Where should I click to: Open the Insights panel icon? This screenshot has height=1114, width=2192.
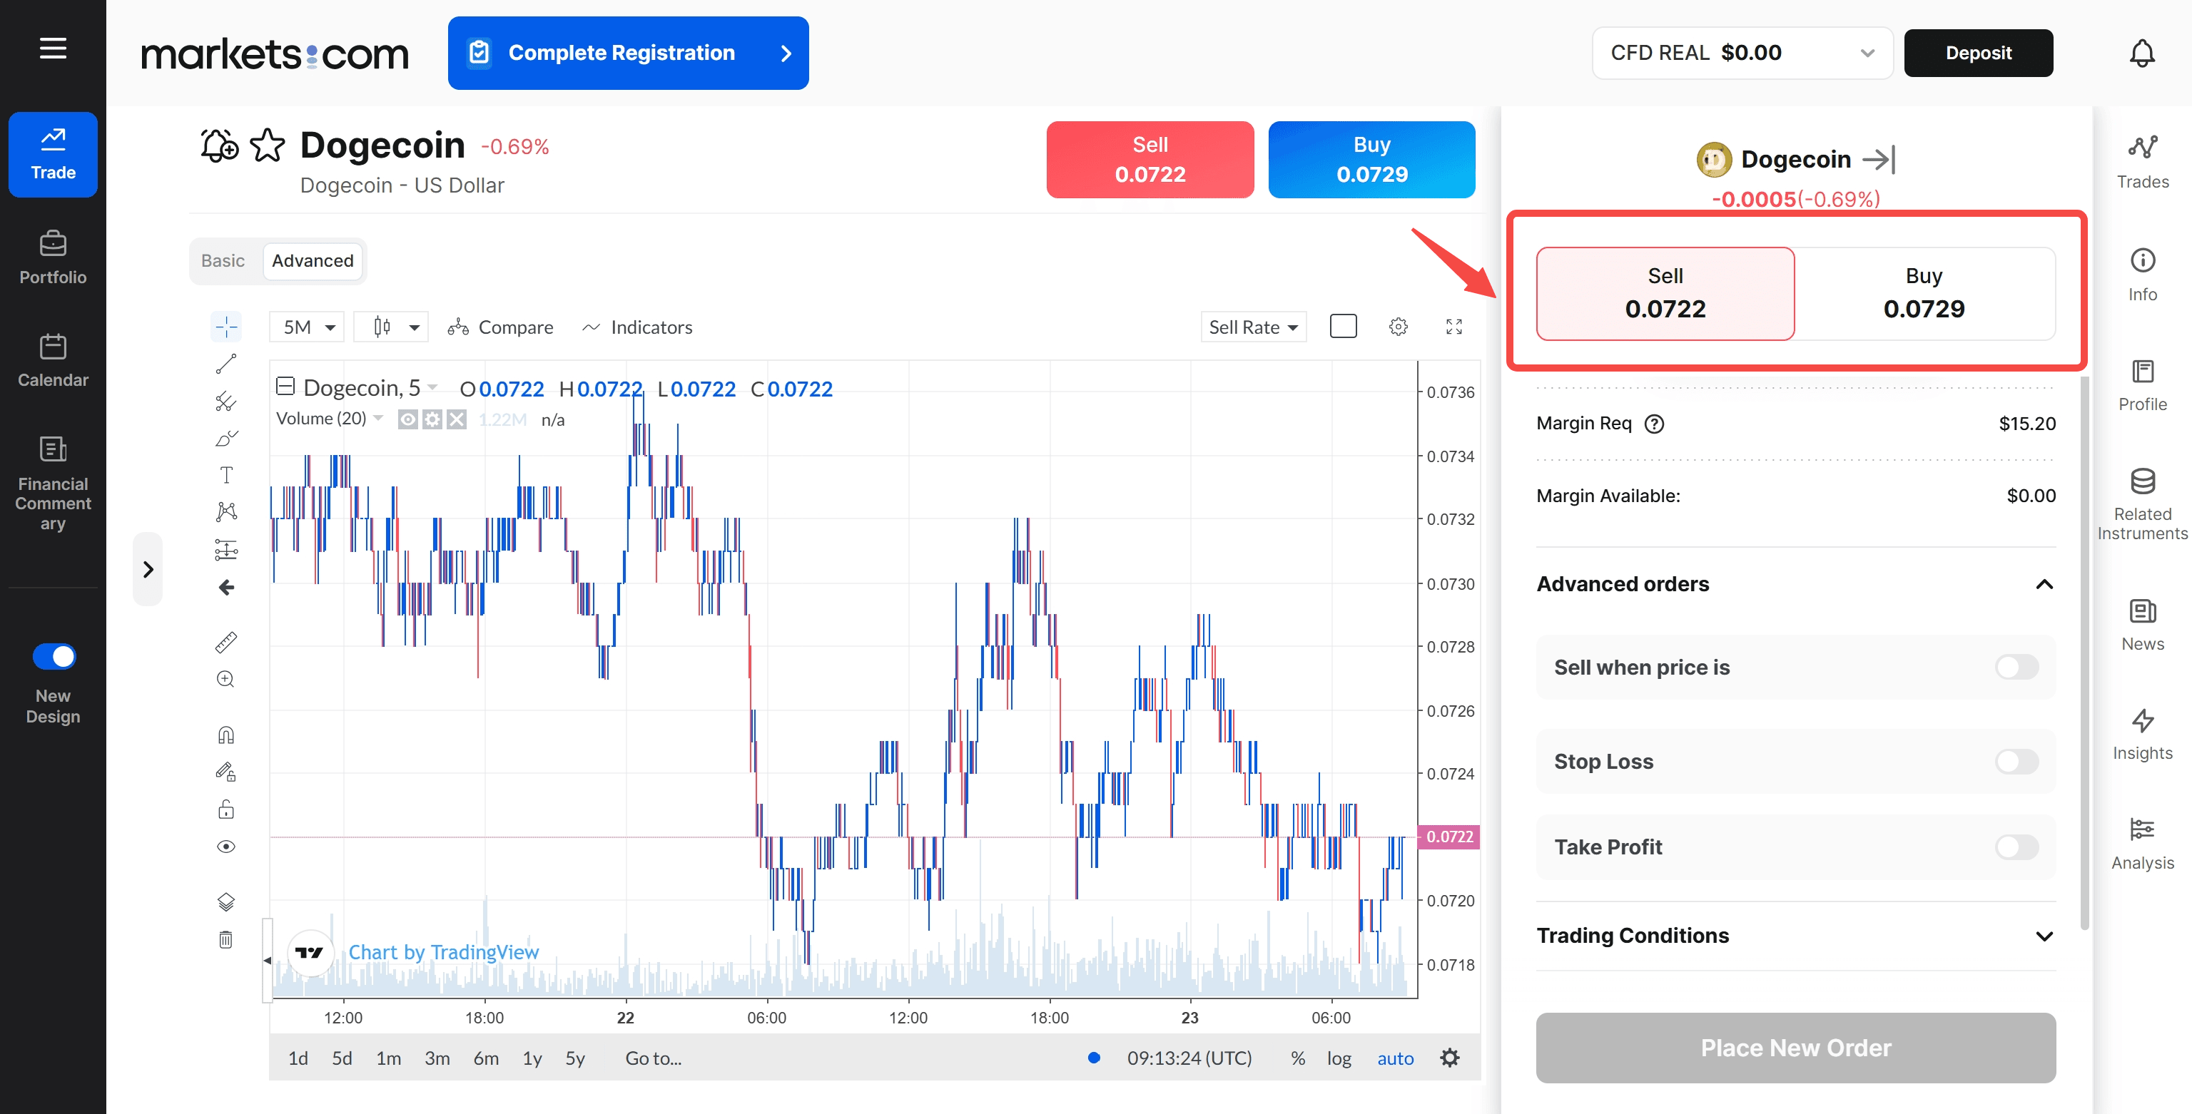(x=2143, y=734)
